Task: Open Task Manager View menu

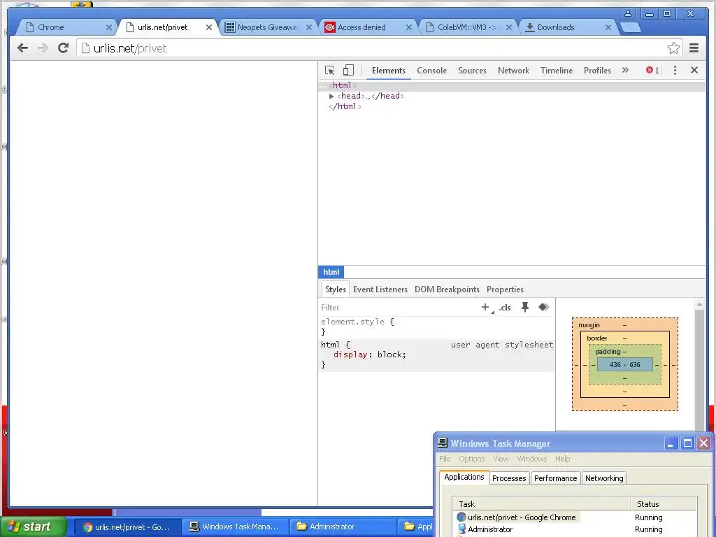Action: coord(501,459)
